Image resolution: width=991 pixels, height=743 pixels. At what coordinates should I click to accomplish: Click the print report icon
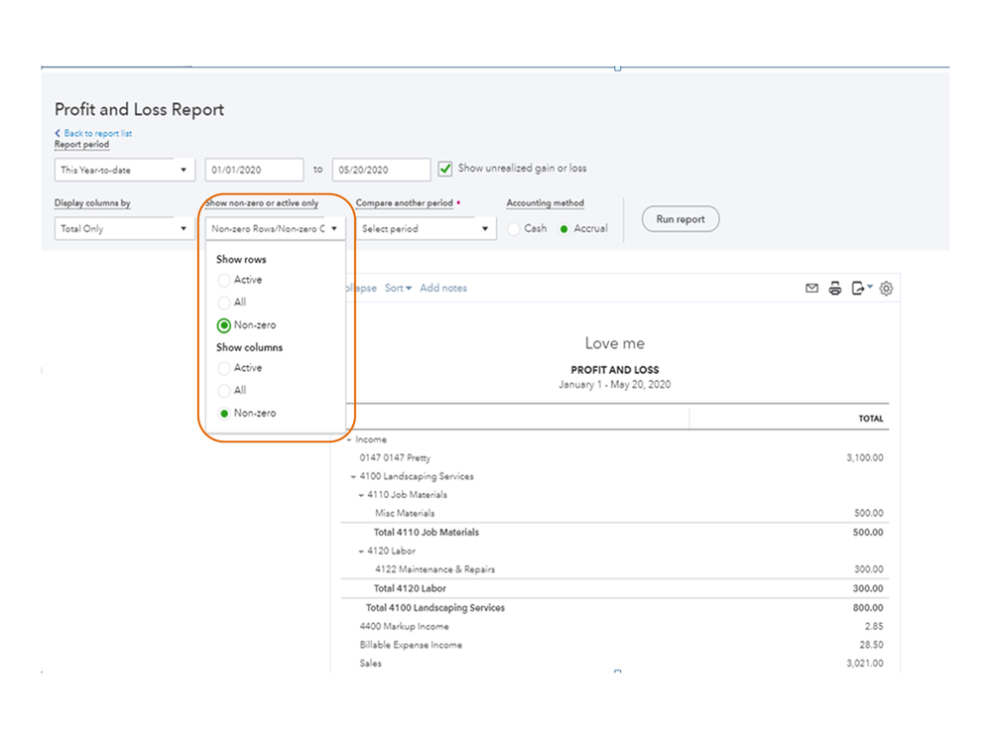click(x=834, y=289)
